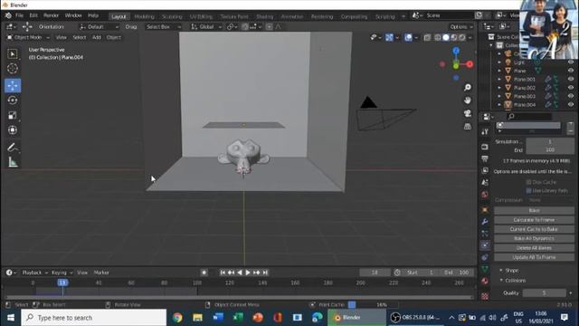
Task: Click the Bake button
Action: pos(534,210)
